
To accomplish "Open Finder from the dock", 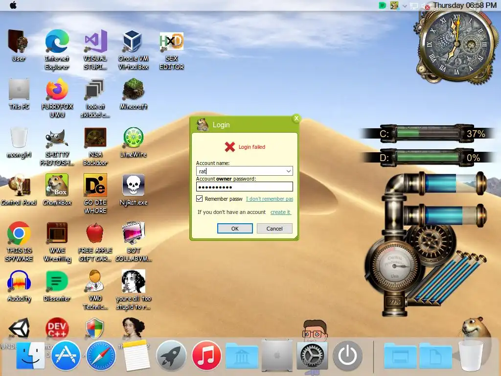I will [30, 355].
